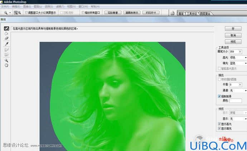Select the Extract dialog Zoom tool
247x151 pixels.
click(6, 60)
